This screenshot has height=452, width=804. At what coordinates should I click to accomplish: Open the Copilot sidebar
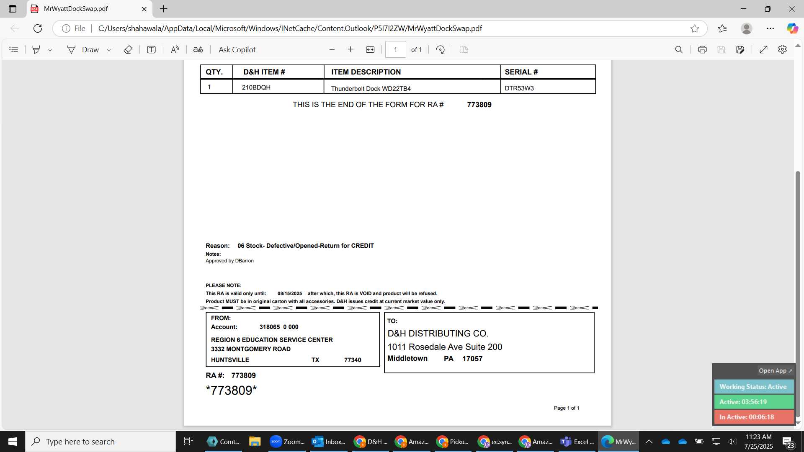click(792, 28)
